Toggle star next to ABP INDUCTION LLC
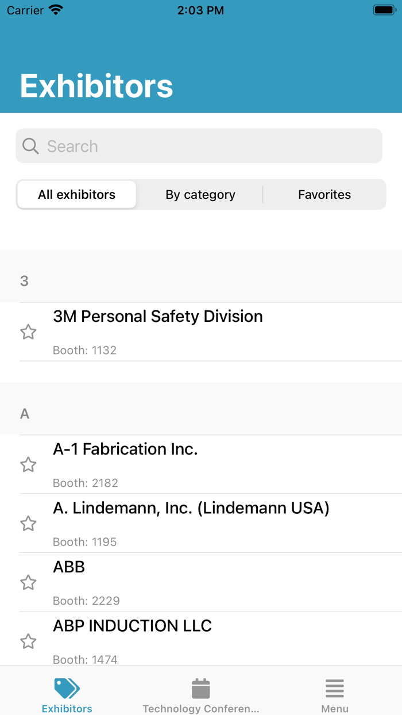 point(28,641)
